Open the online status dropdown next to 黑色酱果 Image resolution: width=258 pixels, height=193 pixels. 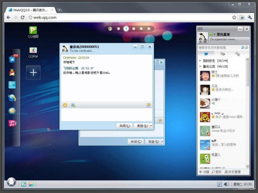click(x=214, y=34)
